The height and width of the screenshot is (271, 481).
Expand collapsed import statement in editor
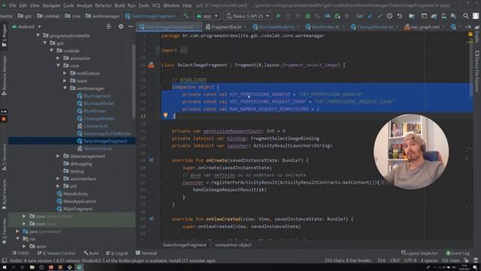point(183,50)
